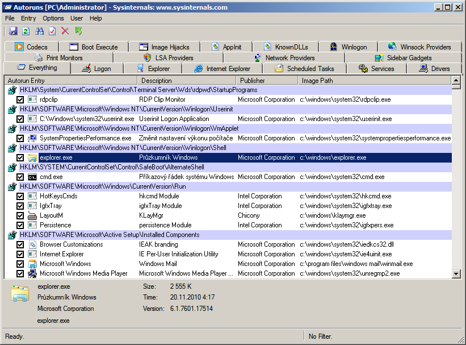The image size is (466, 345).
Task: Click the vertical scrollbar thumb
Action: [456, 87]
